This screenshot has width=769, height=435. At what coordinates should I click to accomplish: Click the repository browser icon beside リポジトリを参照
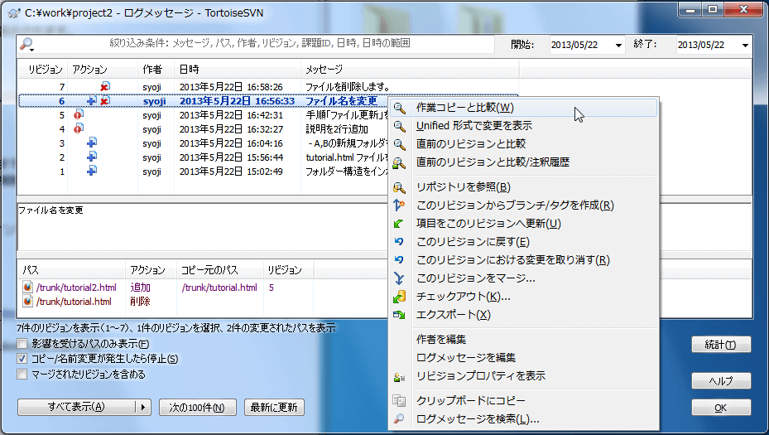click(400, 187)
